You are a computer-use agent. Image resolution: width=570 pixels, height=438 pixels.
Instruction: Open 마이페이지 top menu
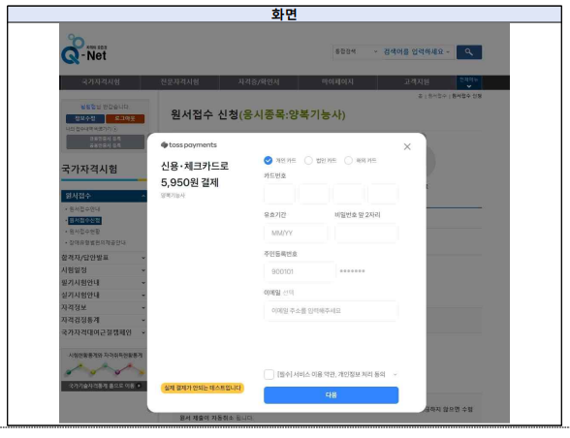(x=337, y=82)
